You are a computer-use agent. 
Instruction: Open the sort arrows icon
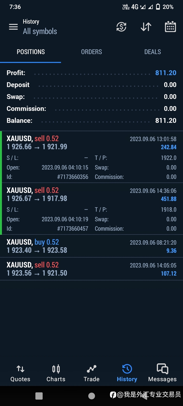(x=146, y=27)
